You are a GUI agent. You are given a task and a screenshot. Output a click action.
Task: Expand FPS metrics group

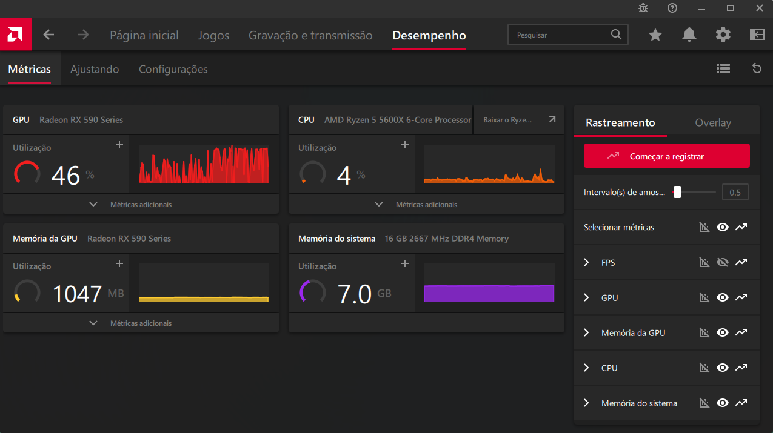(586, 263)
